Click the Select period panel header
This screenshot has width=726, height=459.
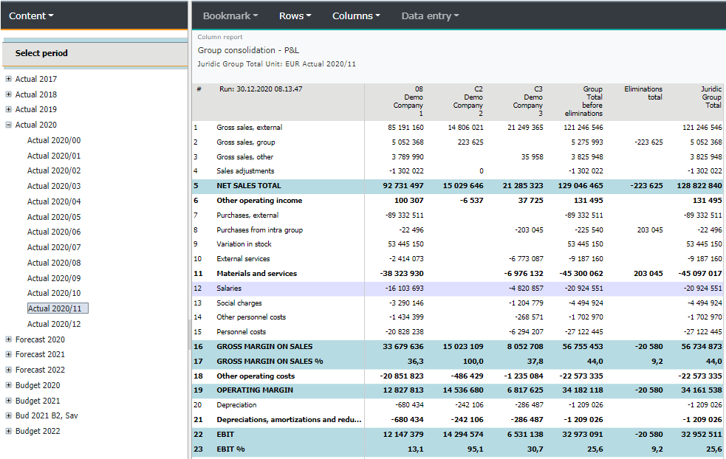pyautogui.click(x=95, y=53)
